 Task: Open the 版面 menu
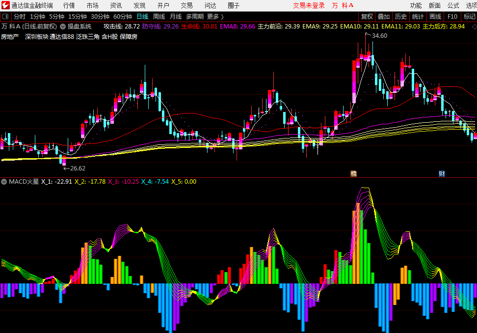[x=435, y=5]
